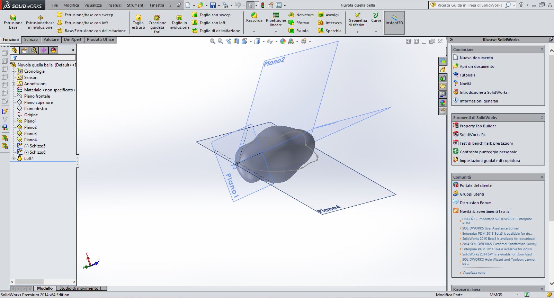This screenshot has width=554, height=298.
Task: Open the Inserisci menu
Action: coord(114,5)
